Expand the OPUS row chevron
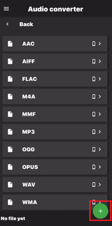Image resolution: width=112 pixels, height=226 pixels. [x=100, y=167]
